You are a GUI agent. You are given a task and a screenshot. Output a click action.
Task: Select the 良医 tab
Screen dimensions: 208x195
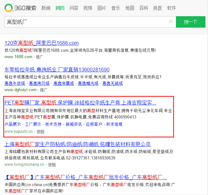coord(158,8)
